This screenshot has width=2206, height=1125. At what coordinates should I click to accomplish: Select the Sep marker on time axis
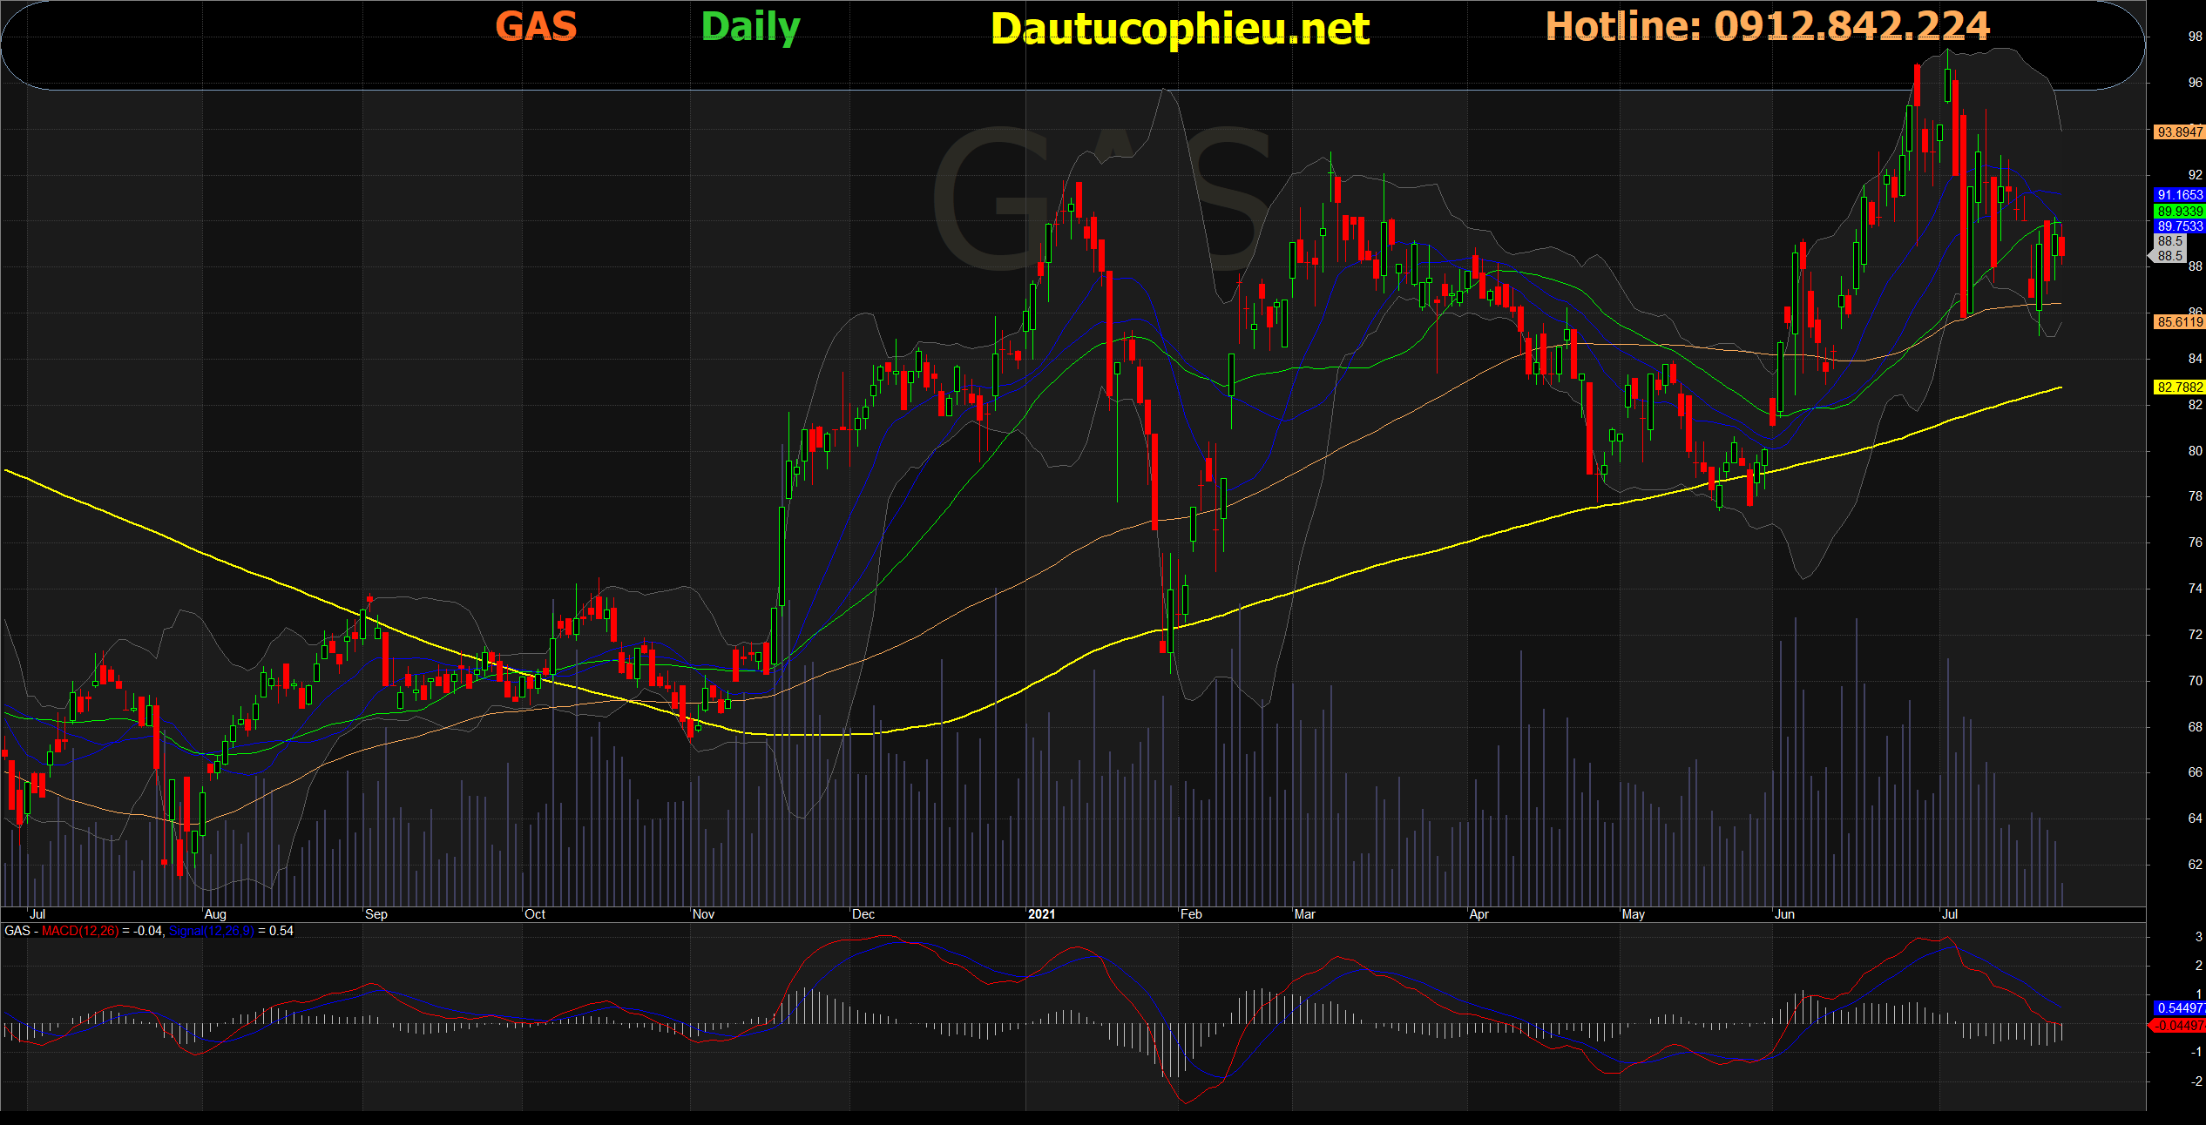pos(376,914)
